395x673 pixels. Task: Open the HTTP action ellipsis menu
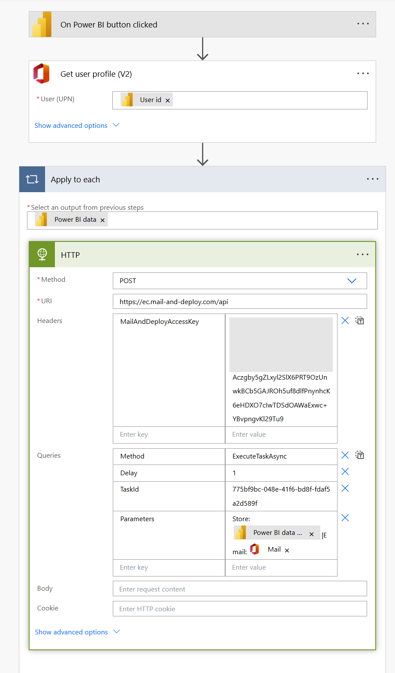[x=362, y=254]
